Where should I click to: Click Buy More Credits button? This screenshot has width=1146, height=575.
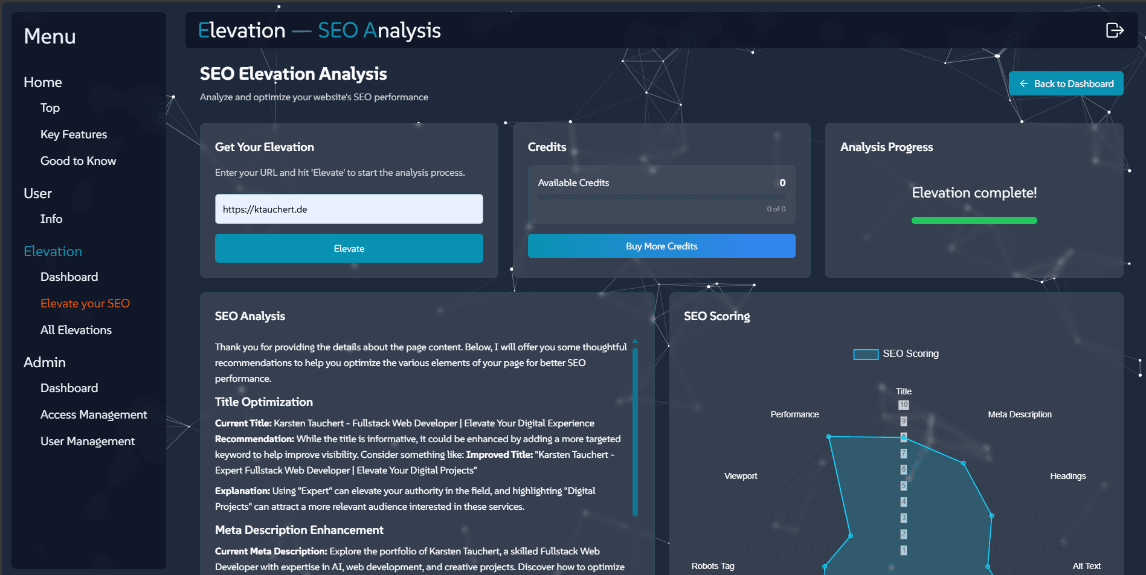point(661,246)
